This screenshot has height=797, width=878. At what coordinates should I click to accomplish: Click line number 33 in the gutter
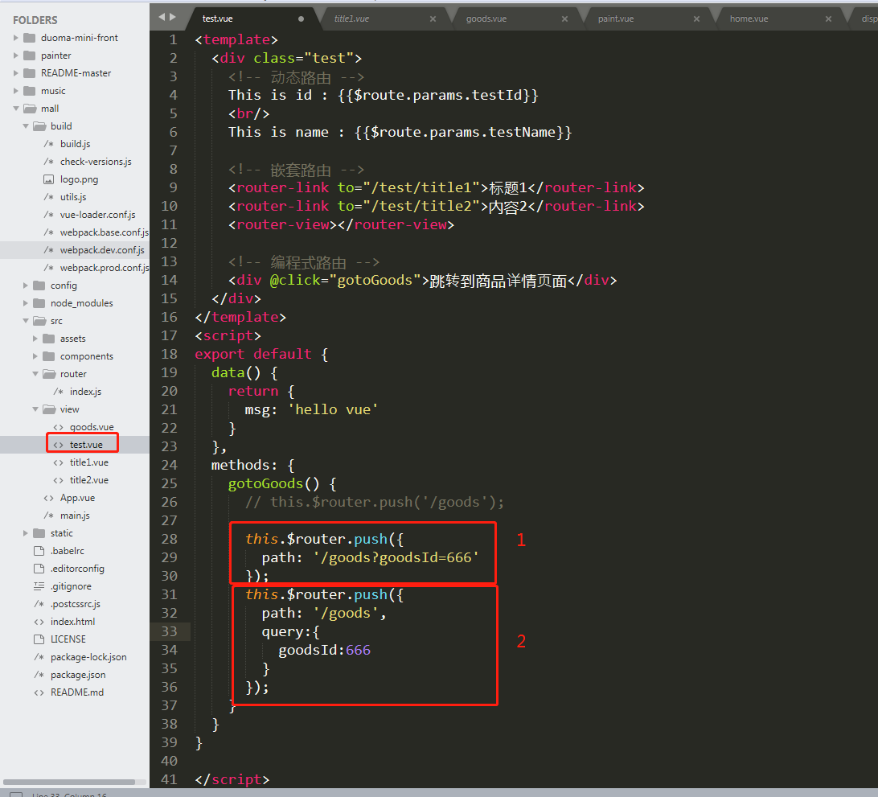pos(169,631)
